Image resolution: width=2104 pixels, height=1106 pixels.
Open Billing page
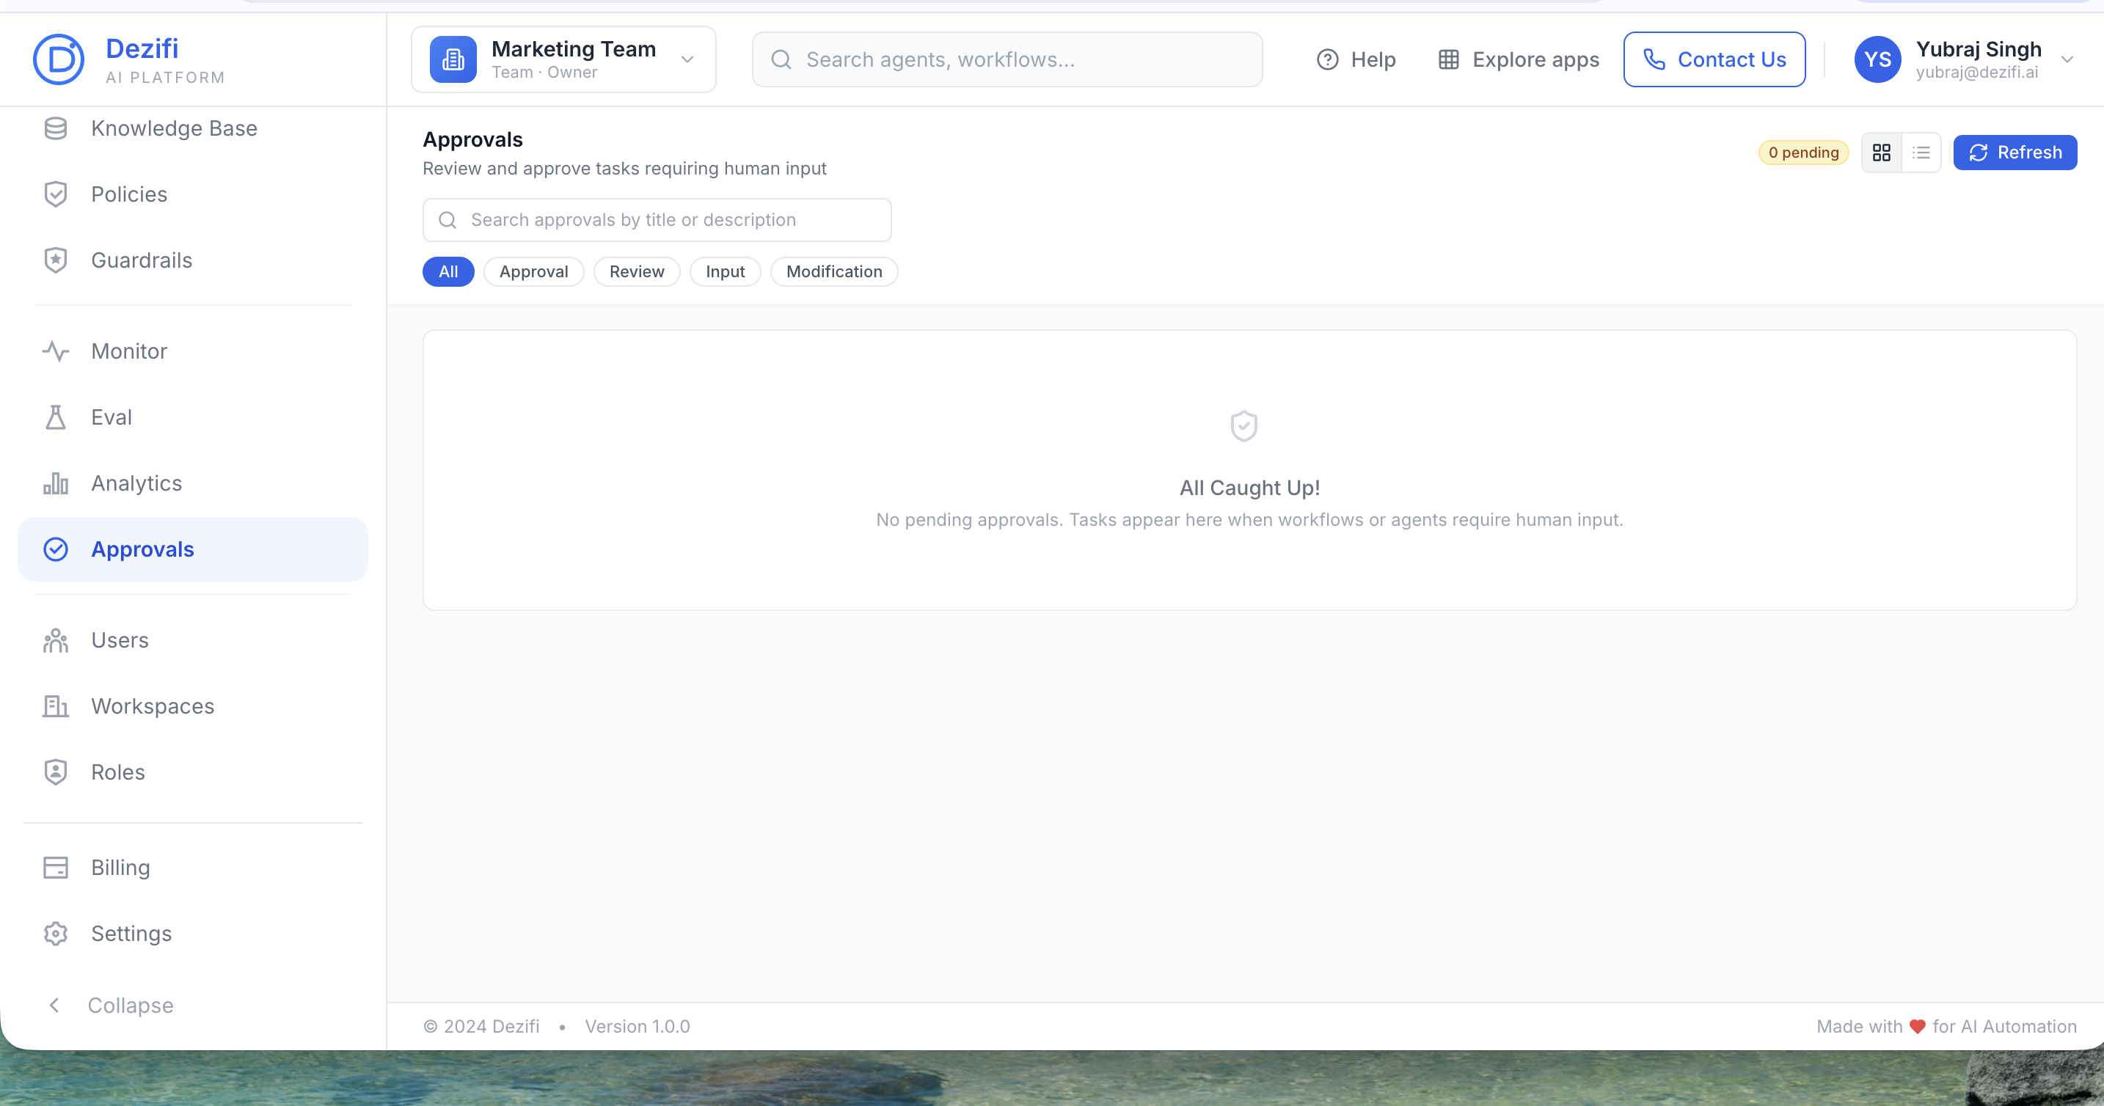click(x=193, y=868)
